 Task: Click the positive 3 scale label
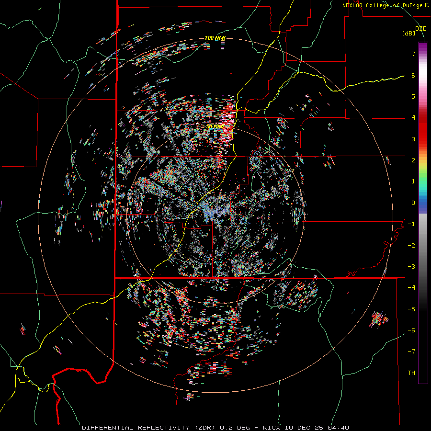[413, 139]
